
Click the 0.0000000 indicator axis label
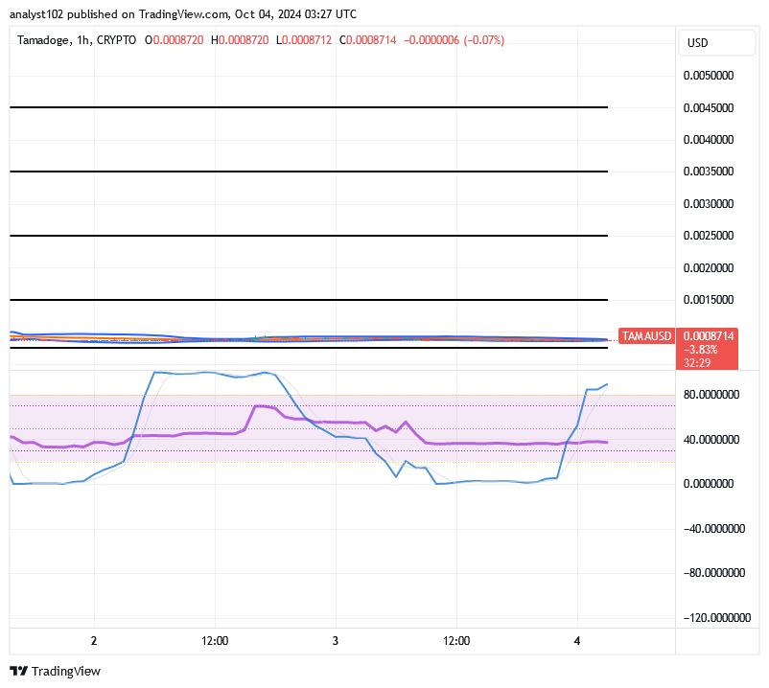(709, 484)
